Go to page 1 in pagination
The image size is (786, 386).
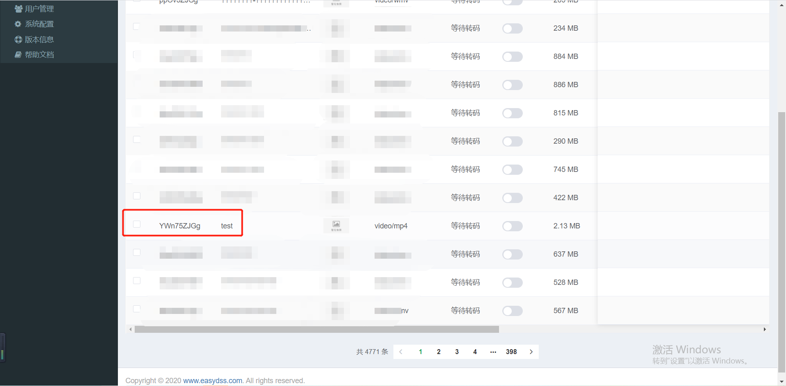(420, 352)
